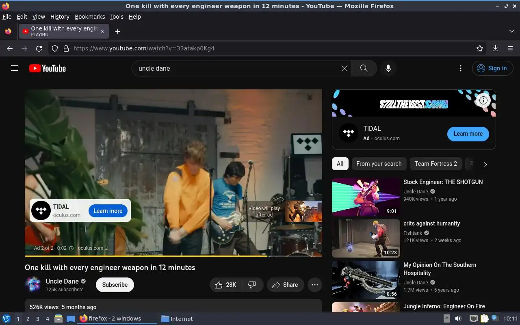Click the TIDAL logo in the sidebar ad
This screenshot has width=520, height=325.
tap(349, 133)
